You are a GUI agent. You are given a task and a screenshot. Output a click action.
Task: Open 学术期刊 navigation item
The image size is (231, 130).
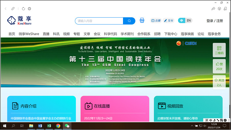coord(127,34)
